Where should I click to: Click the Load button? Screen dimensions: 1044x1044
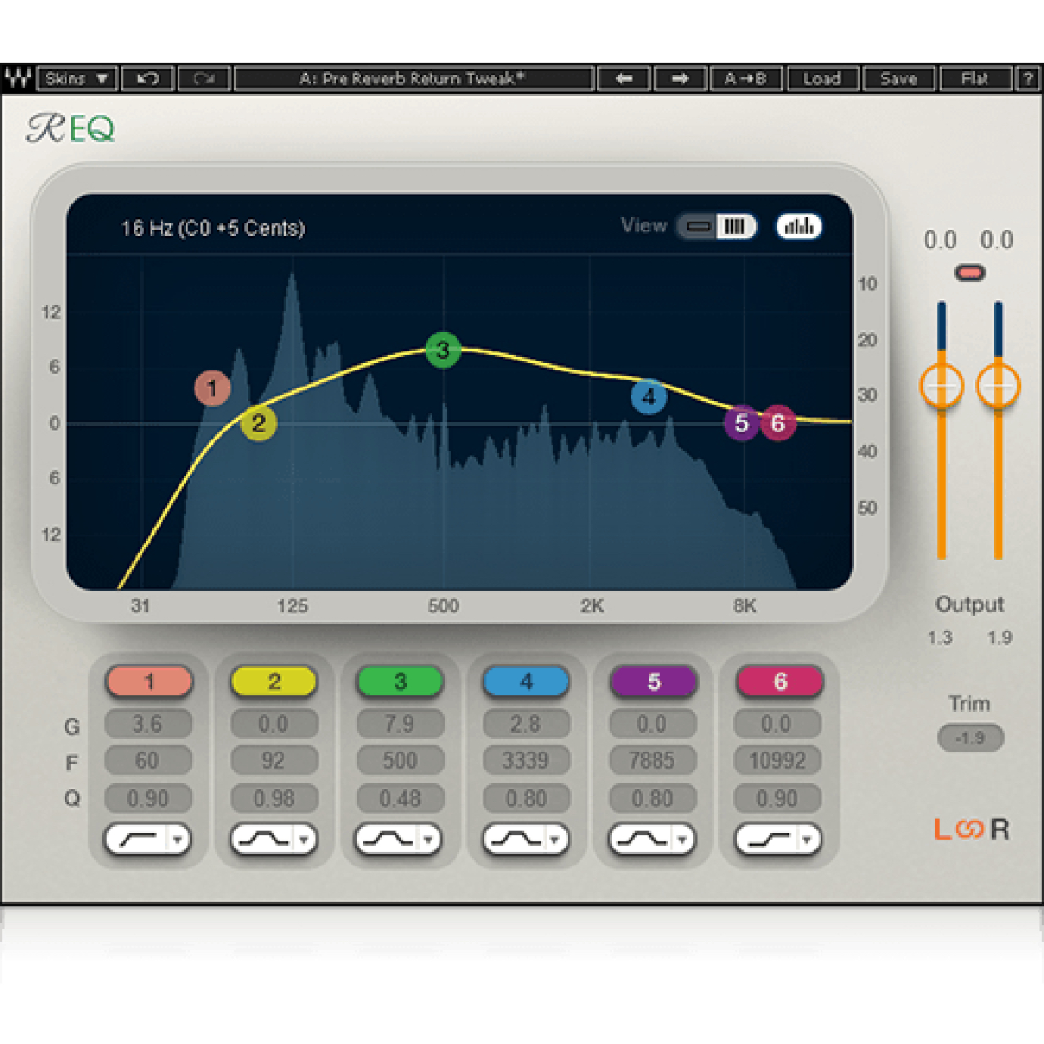tap(822, 78)
